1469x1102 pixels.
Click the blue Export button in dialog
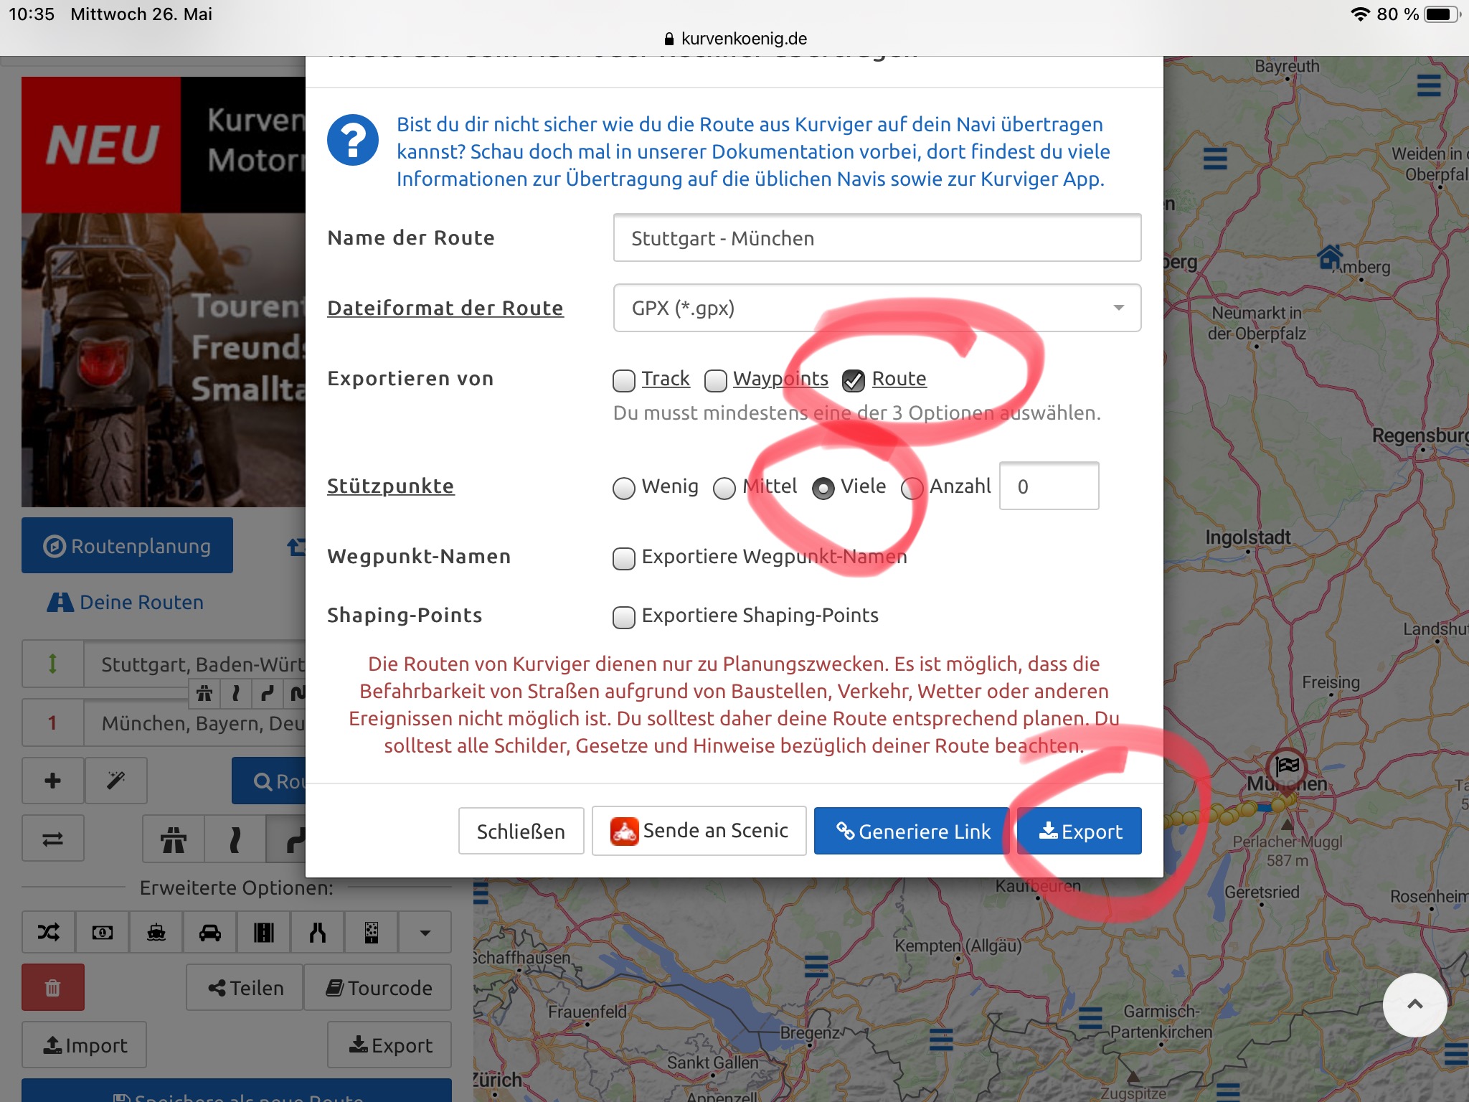click(1080, 832)
